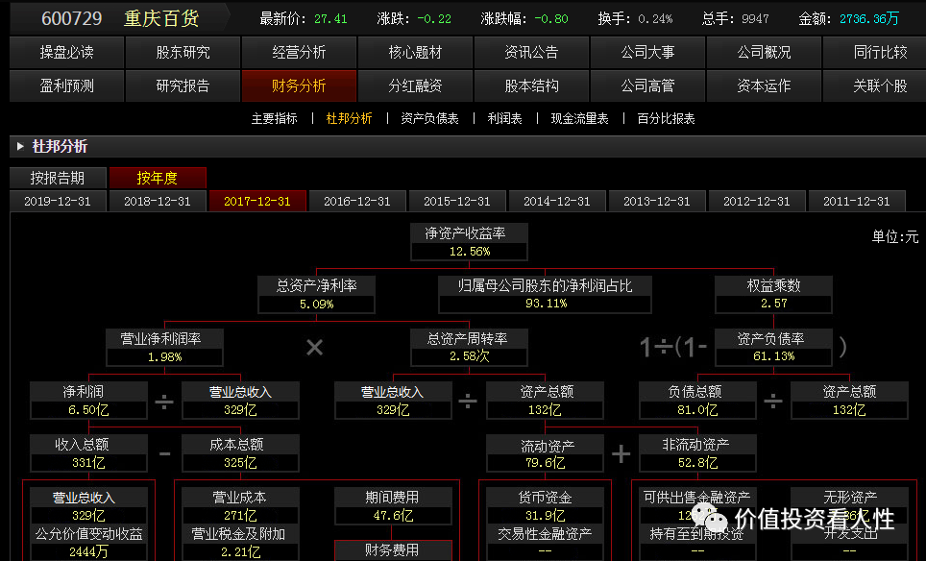
Task: Click the 净资产收益率 12.56% box
Action: pyautogui.click(x=469, y=242)
